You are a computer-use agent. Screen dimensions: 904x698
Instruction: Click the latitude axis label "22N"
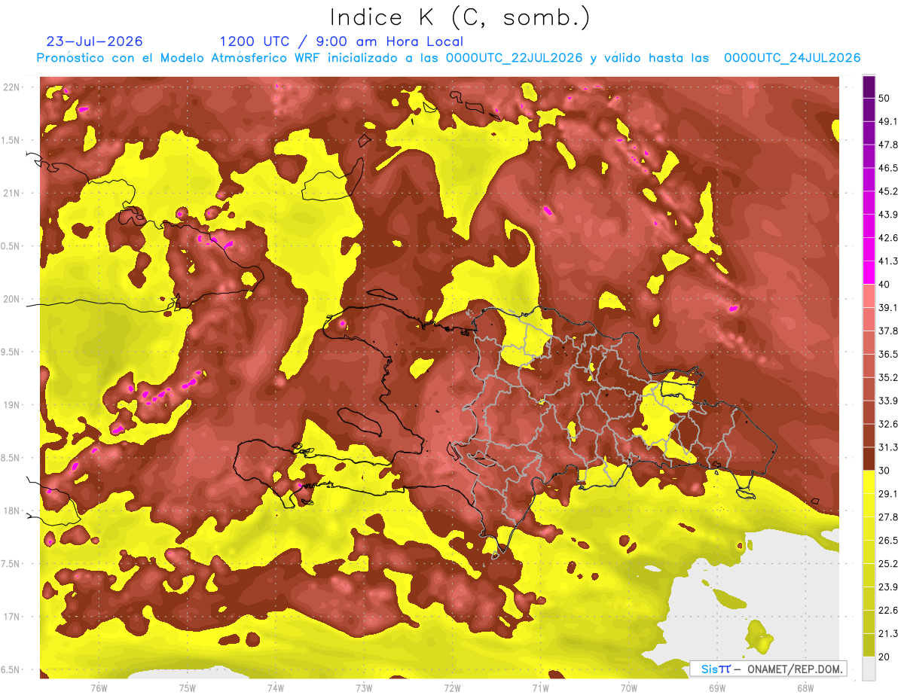[x=12, y=87]
